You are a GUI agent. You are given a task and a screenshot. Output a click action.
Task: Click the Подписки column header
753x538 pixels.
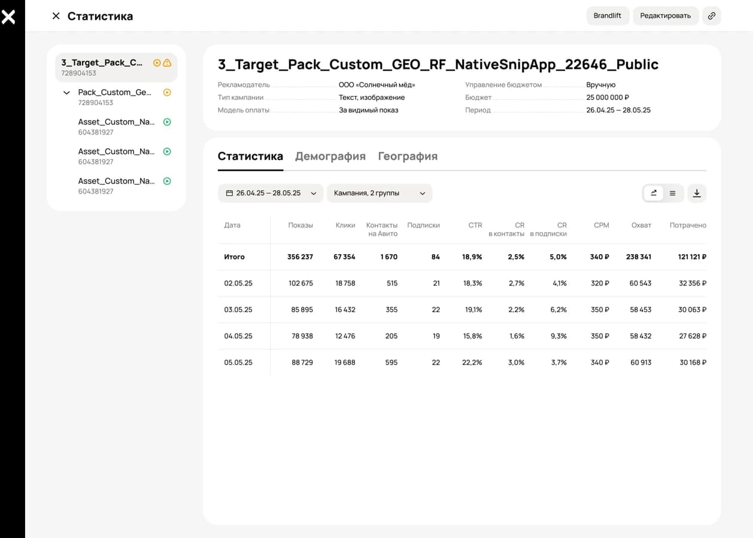click(423, 225)
